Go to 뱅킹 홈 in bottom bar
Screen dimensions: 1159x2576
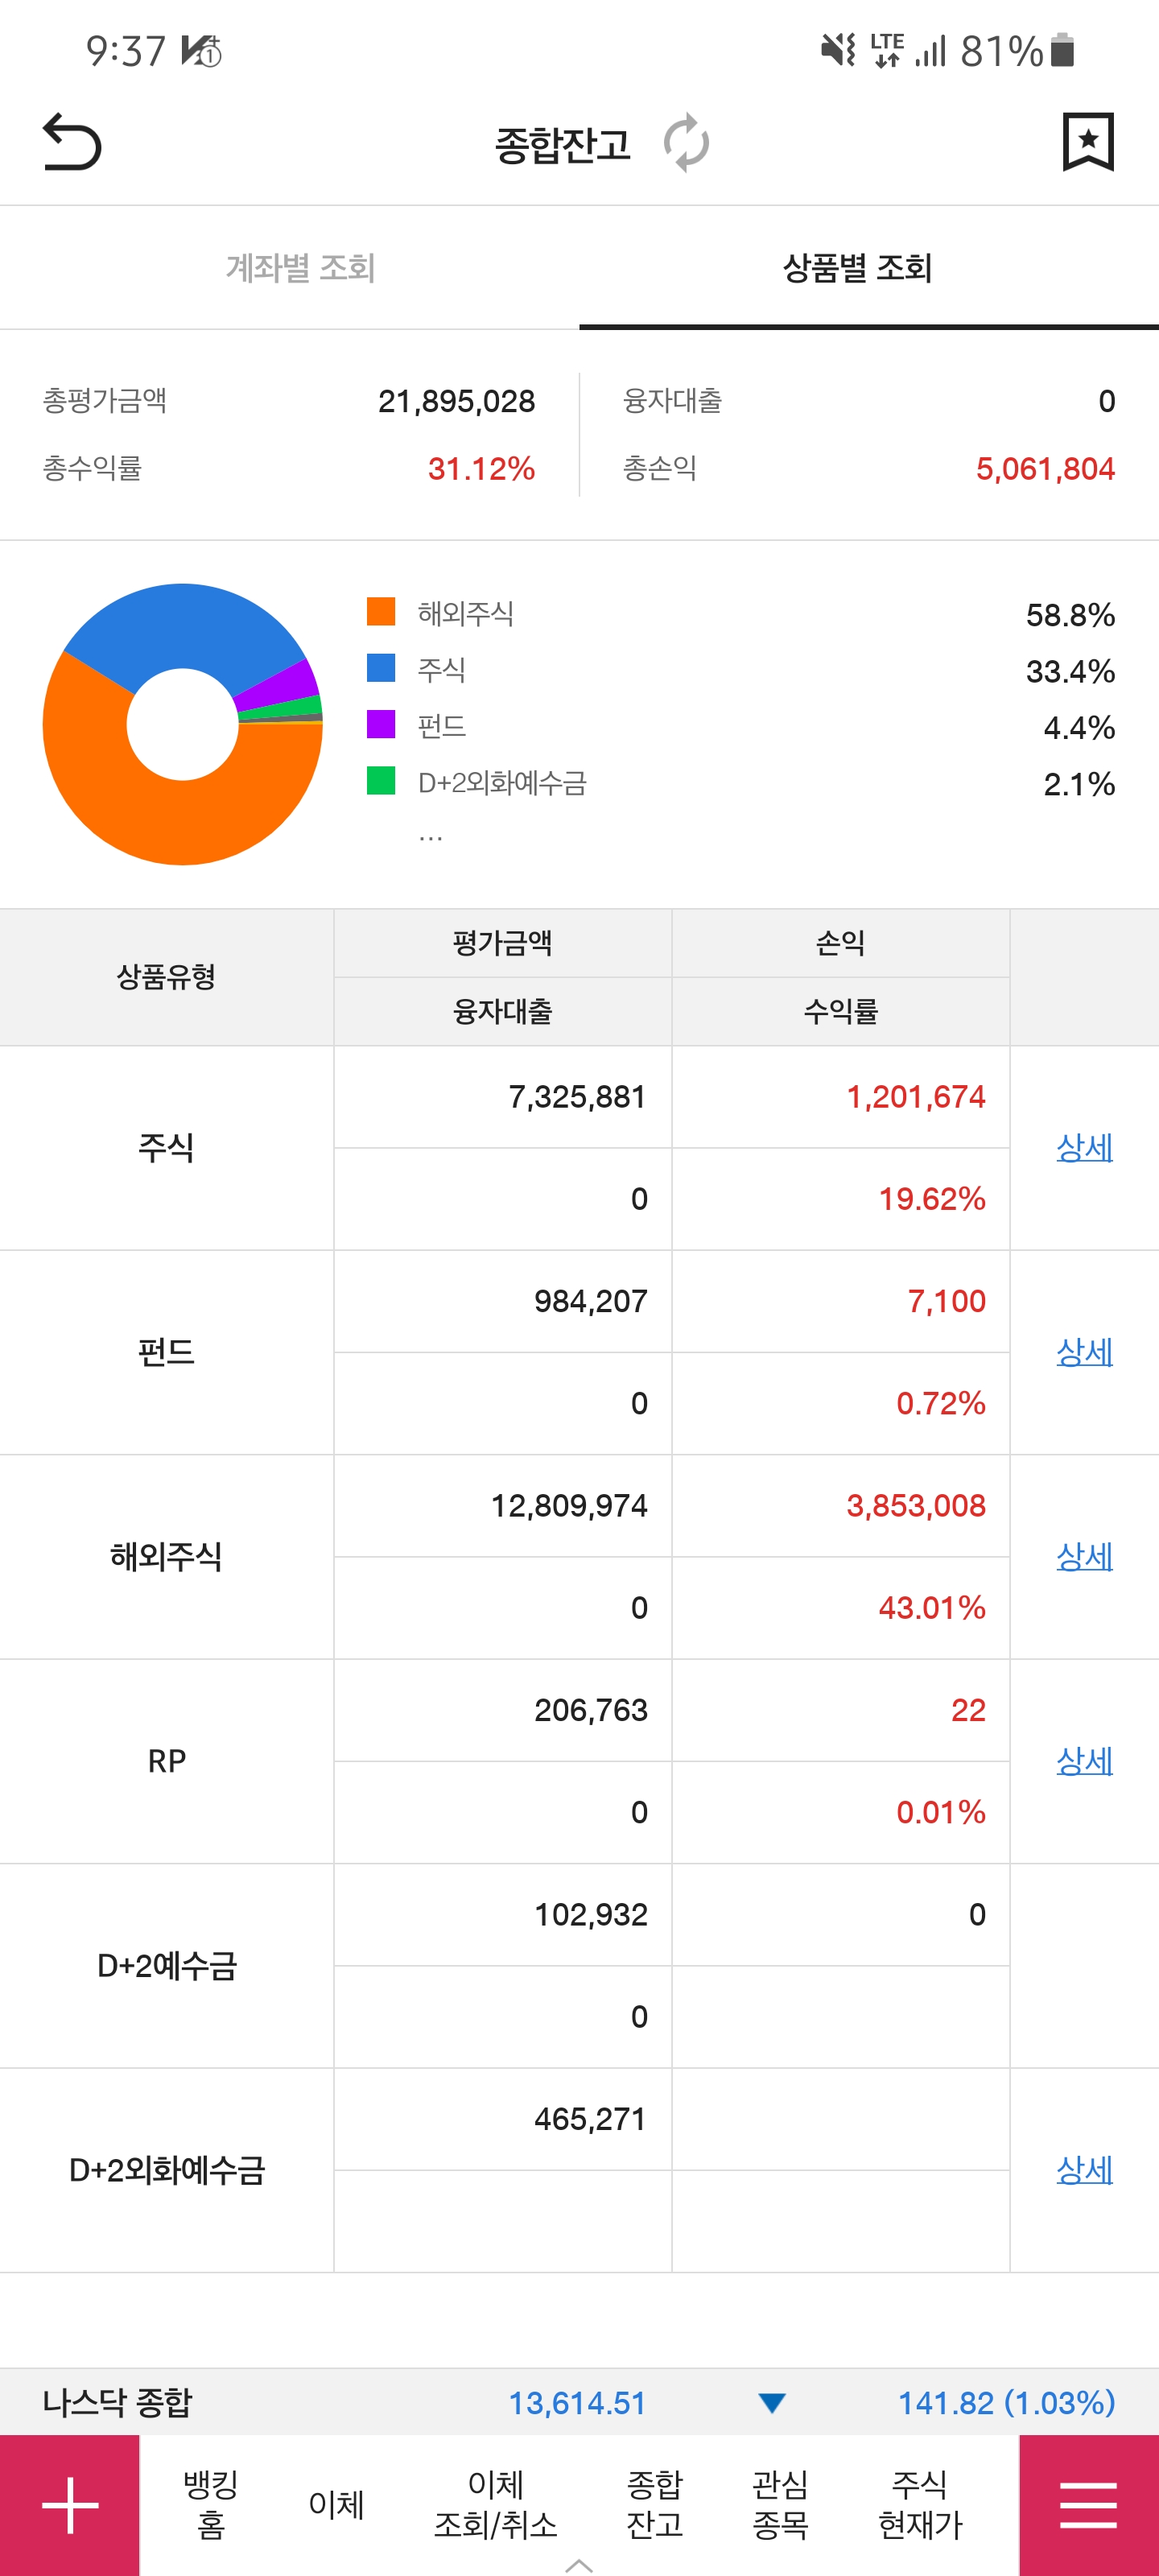tap(211, 2504)
